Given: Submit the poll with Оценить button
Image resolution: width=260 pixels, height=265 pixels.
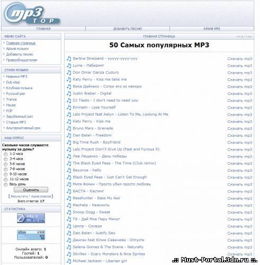Looking at the screenshot, I should (x=31, y=190).
